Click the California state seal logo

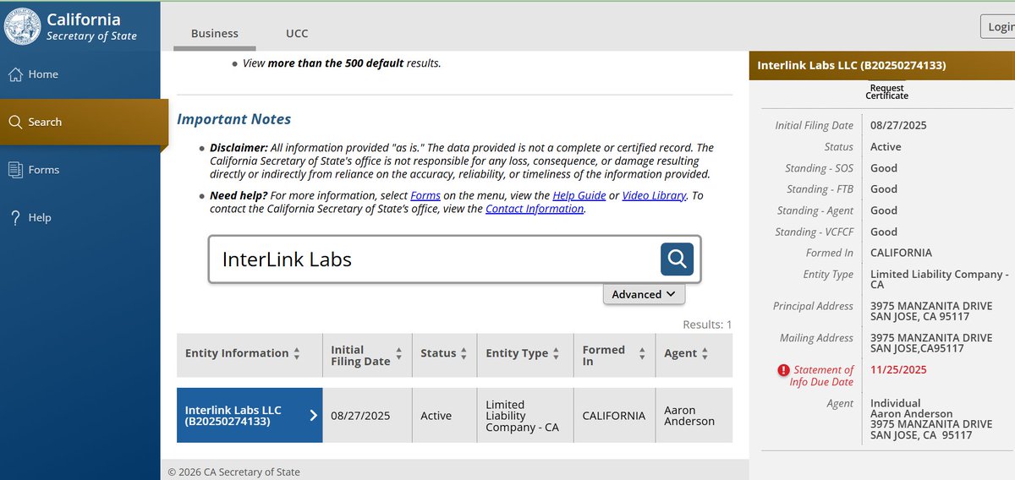point(20,27)
